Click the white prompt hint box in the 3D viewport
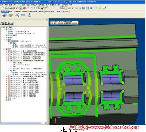Viewport: 146px width, 132px height. coord(64,22)
